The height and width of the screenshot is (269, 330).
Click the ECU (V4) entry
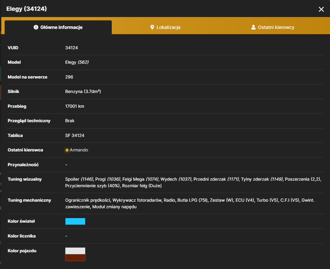coord(245,200)
